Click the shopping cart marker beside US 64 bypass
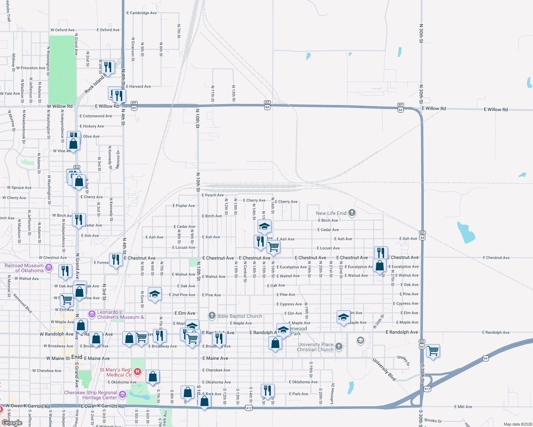Viewport: 533px width, 427px height. pos(433,351)
